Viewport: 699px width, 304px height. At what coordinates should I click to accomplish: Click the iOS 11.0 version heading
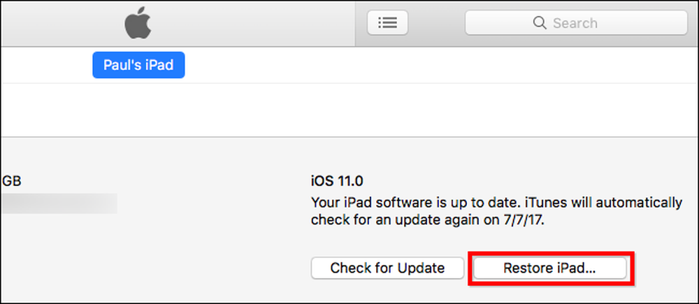coord(337,182)
